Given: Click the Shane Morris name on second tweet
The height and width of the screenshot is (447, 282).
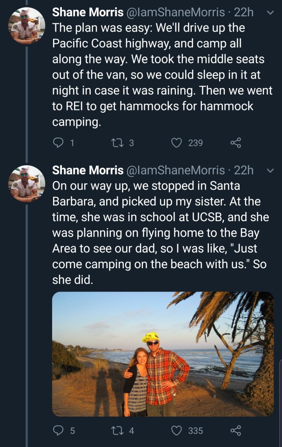Looking at the screenshot, I should (87, 170).
